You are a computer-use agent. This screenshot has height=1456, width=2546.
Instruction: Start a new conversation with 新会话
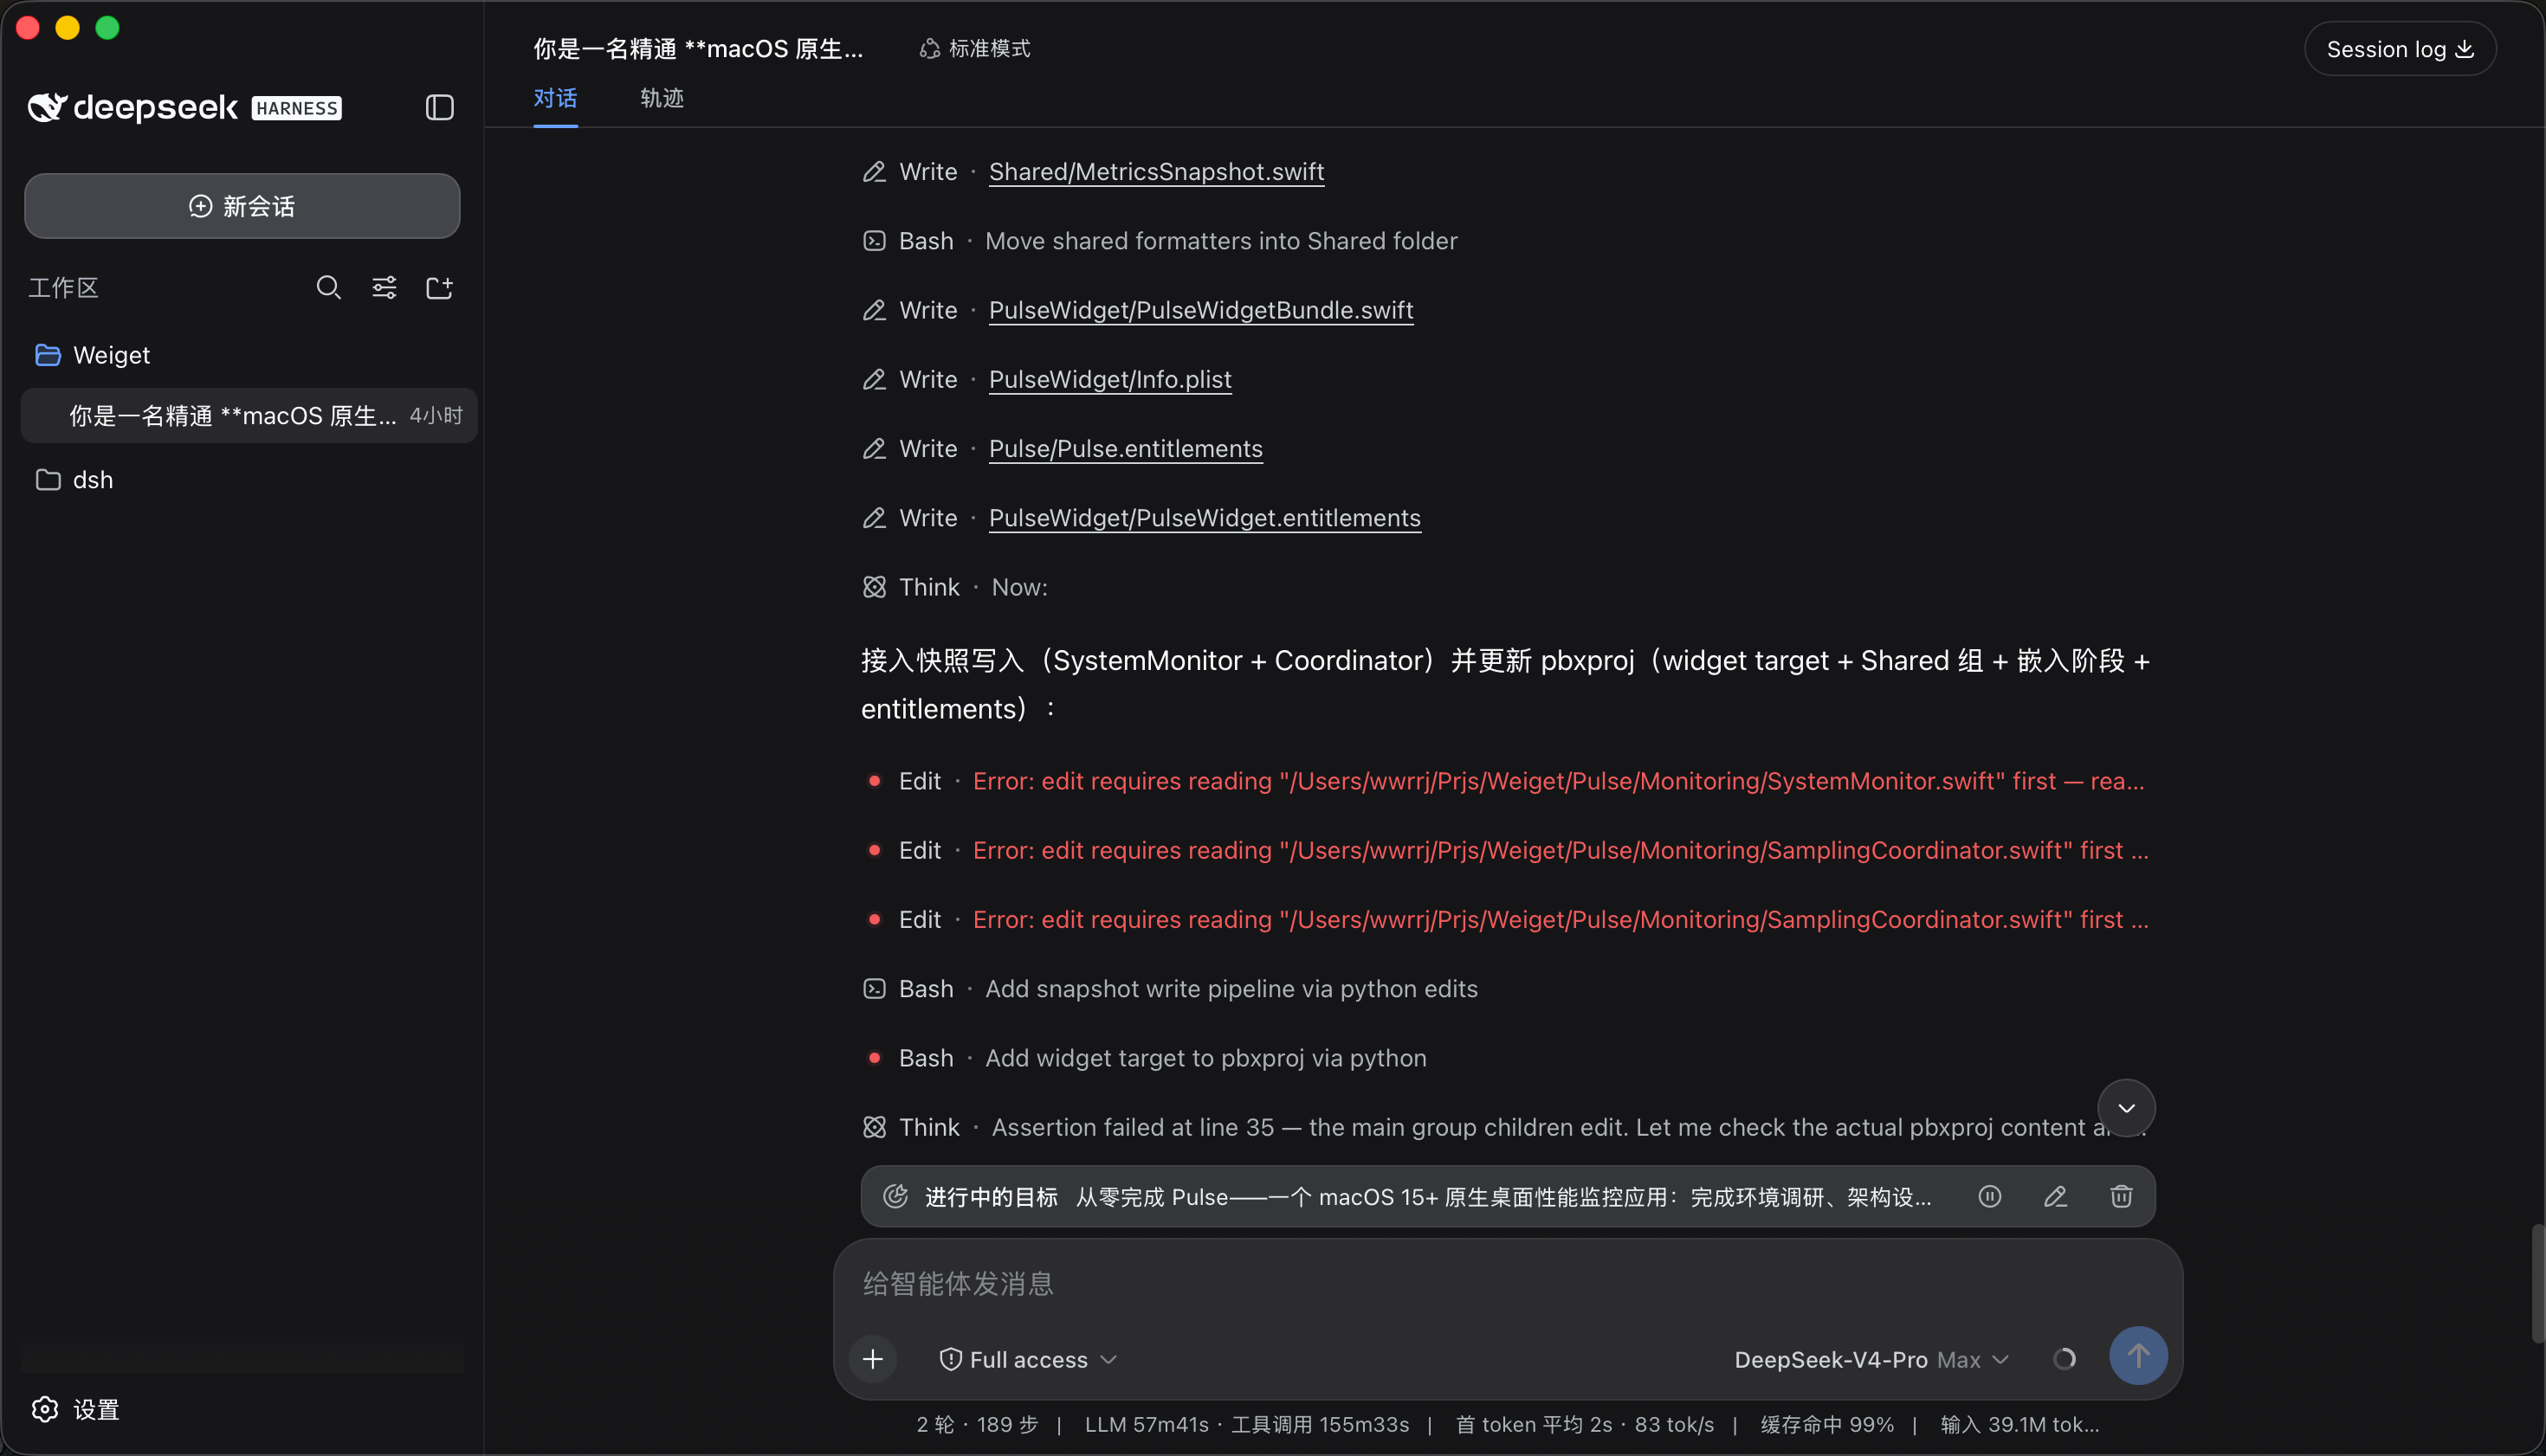(x=242, y=206)
